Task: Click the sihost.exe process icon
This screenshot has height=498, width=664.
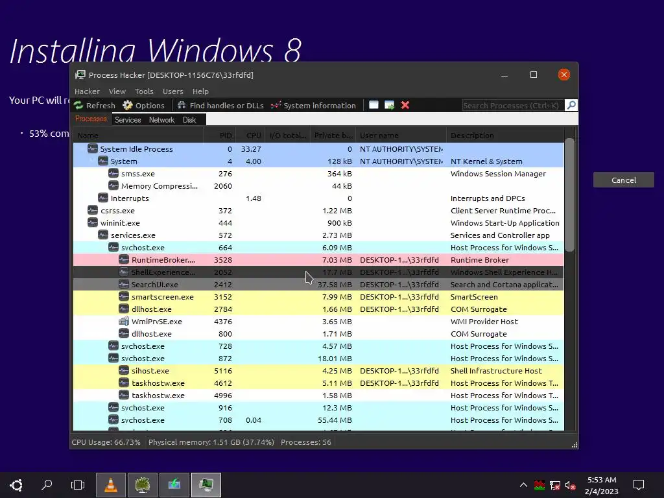Action: (124, 370)
